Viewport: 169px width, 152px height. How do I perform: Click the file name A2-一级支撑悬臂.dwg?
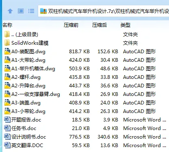click(36, 94)
